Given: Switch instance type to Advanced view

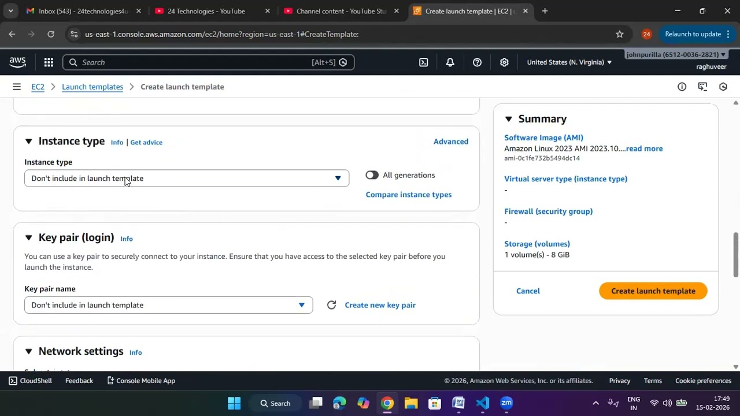Looking at the screenshot, I should coord(451,142).
